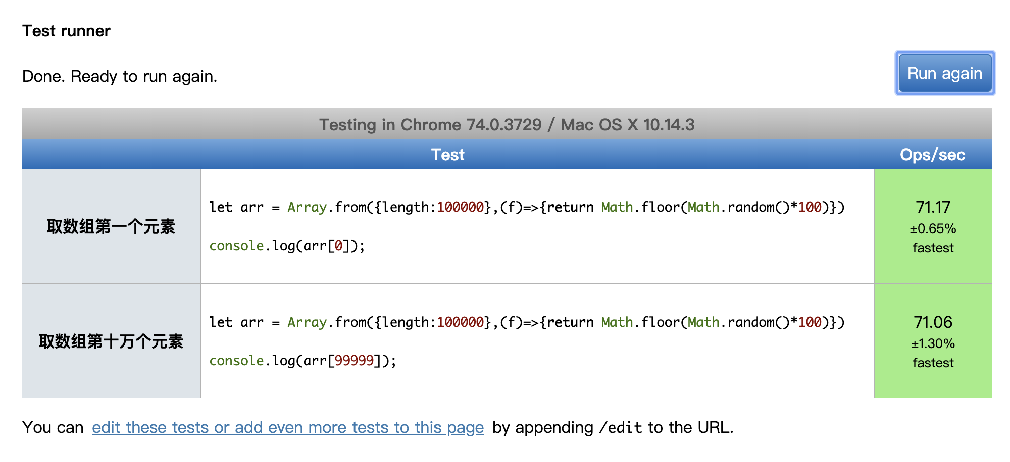Click the Array.from line in first test
The height and width of the screenshot is (462, 1010).
tap(527, 207)
